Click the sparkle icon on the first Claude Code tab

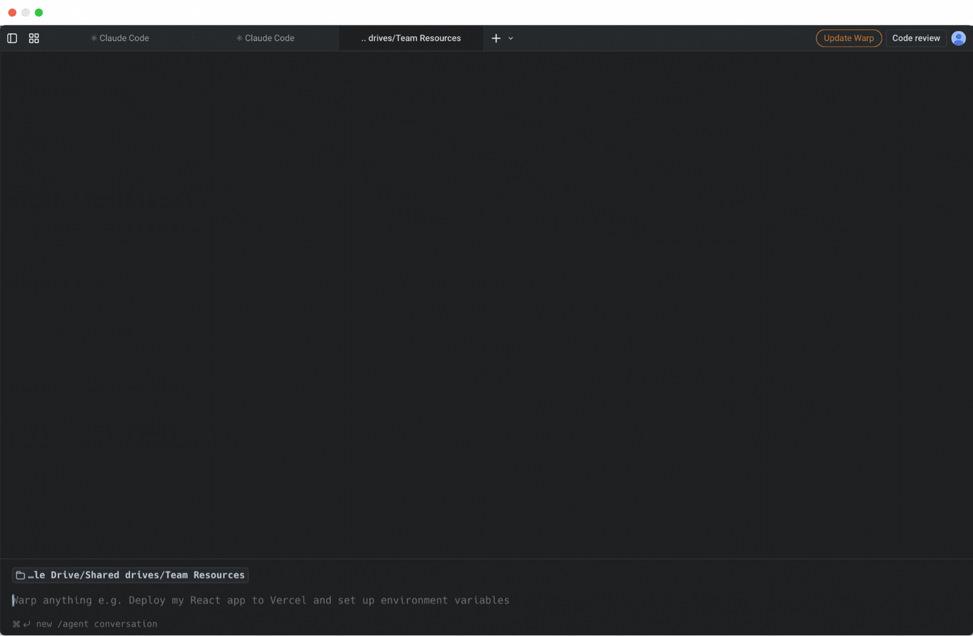click(94, 38)
